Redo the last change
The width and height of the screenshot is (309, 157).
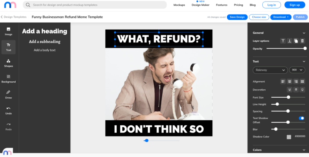pos(8,127)
